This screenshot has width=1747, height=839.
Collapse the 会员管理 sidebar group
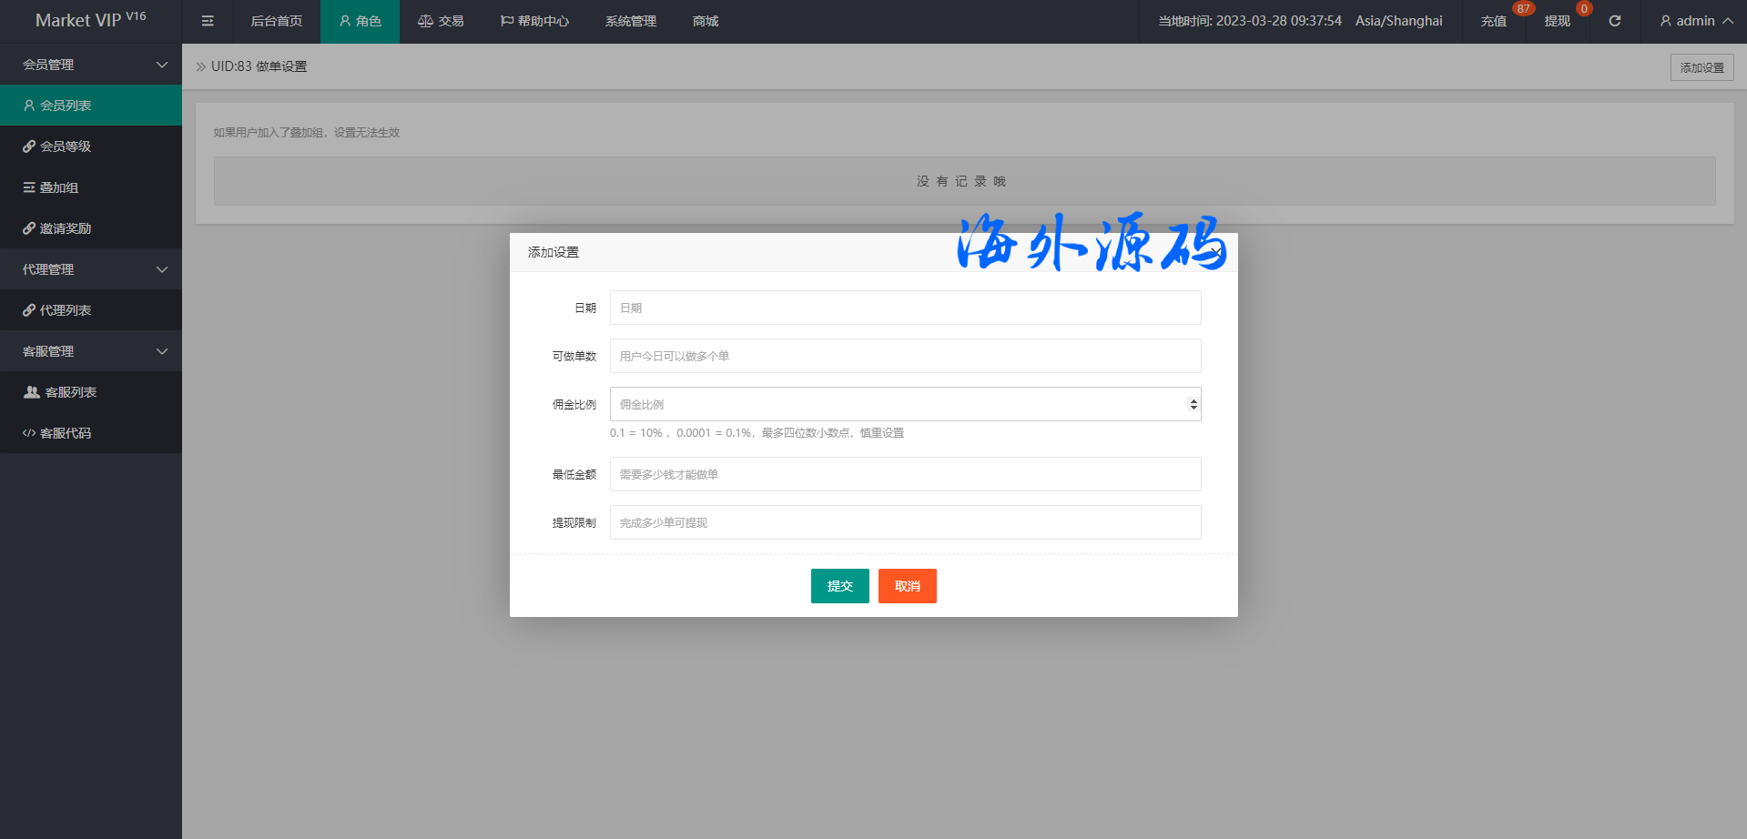point(91,65)
